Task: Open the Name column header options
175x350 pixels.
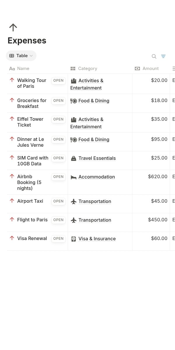Action: [37, 69]
